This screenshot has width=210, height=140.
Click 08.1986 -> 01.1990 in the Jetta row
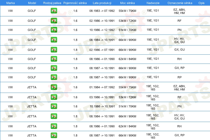(102, 126)
